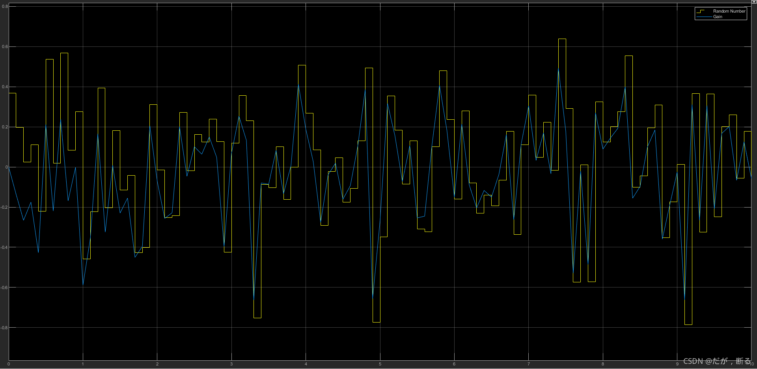Click the x-axis tick label 2
This screenshot has width=757, height=369.
[157, 364]
